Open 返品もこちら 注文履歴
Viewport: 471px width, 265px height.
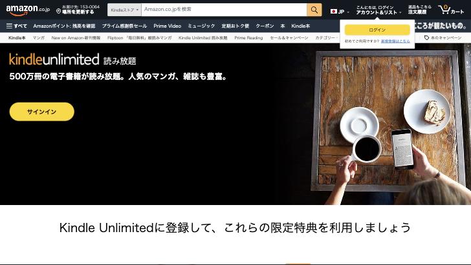[419, 10]
